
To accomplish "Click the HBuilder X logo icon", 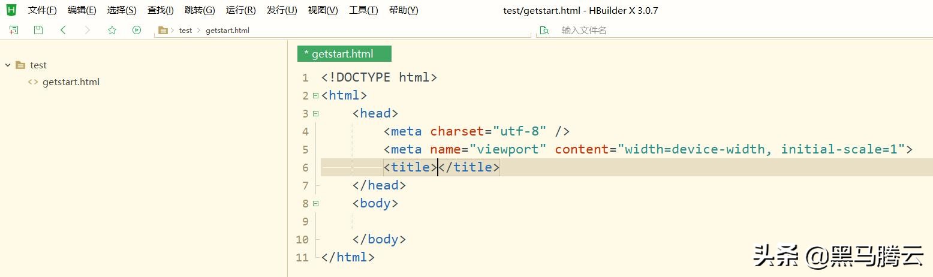I will (11, 10).
